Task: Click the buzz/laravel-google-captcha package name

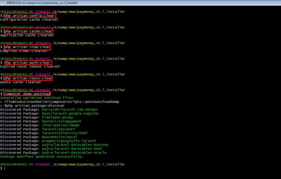Action: 70,113
